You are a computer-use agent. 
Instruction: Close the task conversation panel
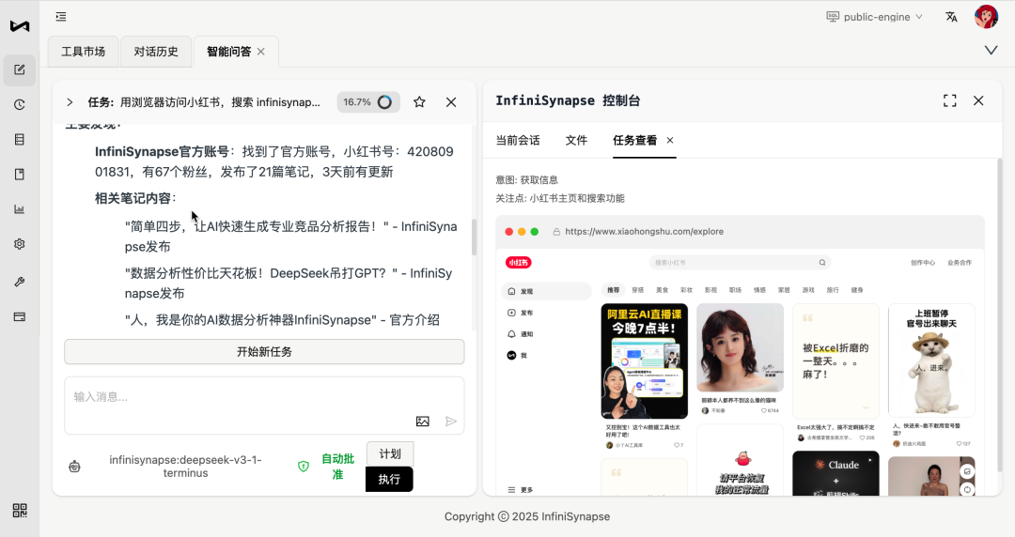451,102
